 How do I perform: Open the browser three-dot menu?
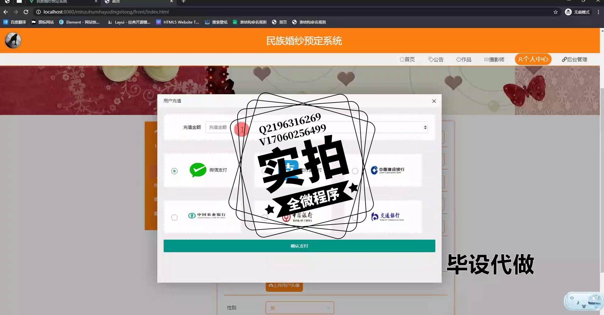[x=598, y=12]
